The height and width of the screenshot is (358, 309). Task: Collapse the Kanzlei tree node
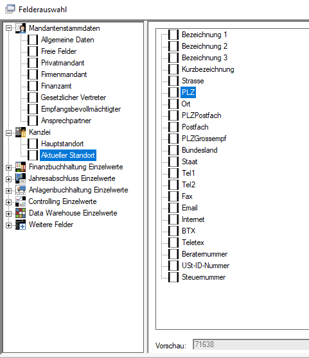(9, 133)
